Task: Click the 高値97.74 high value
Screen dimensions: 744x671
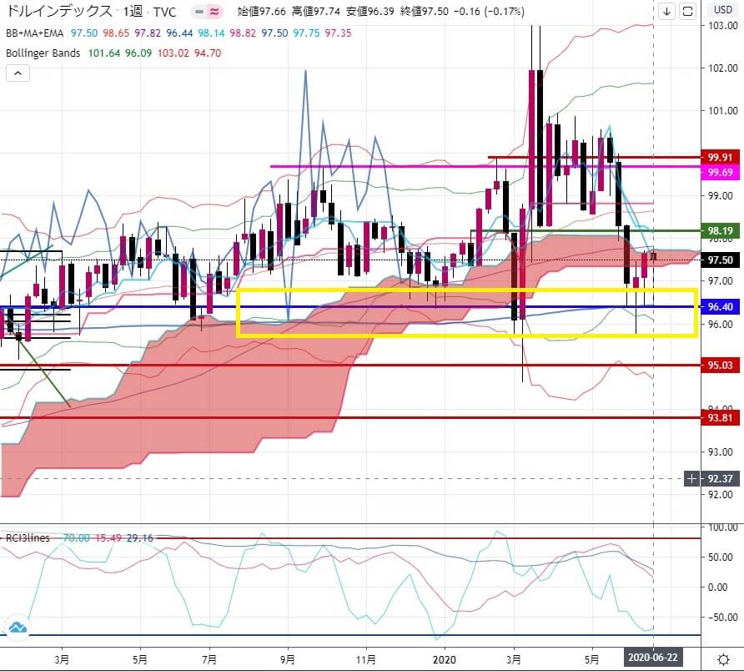Action: 316,12
